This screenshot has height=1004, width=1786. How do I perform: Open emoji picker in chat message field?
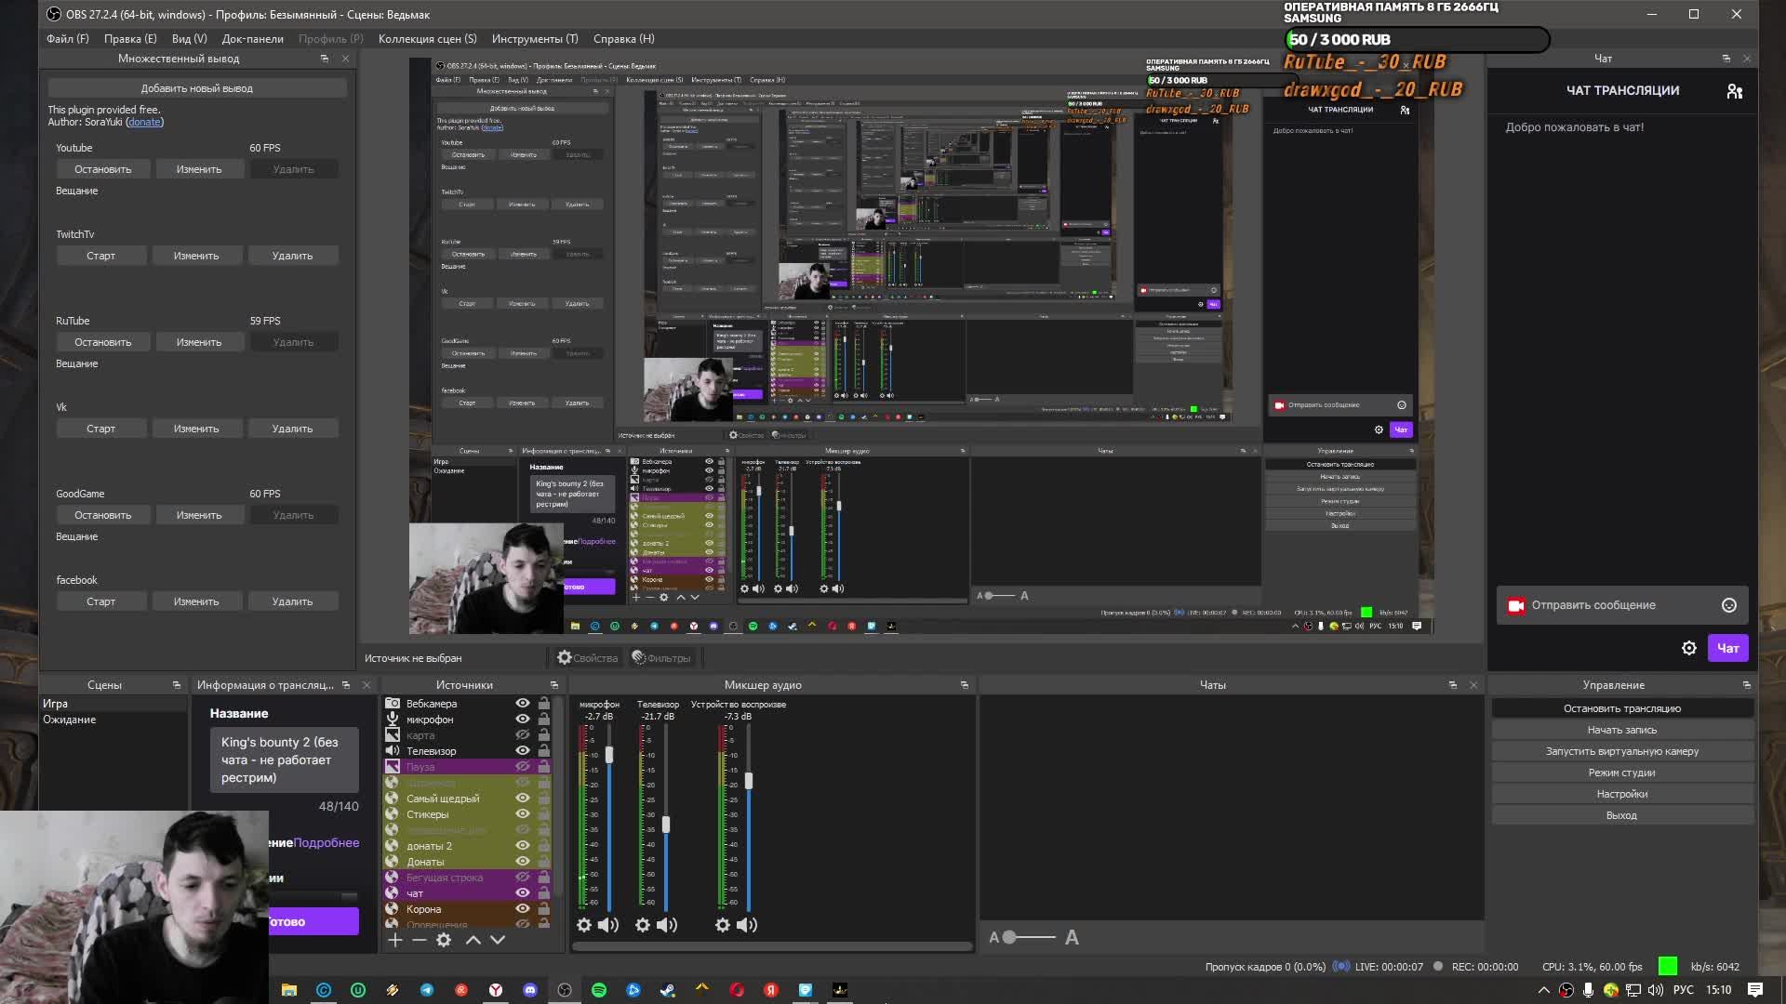point(1728,605)
